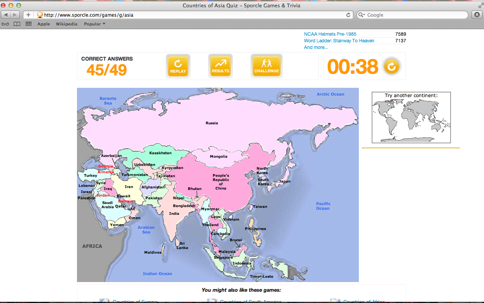Screen dimensions: 484x303
Task: Open the Wikipedia bookmark
Action: [66, 24]
